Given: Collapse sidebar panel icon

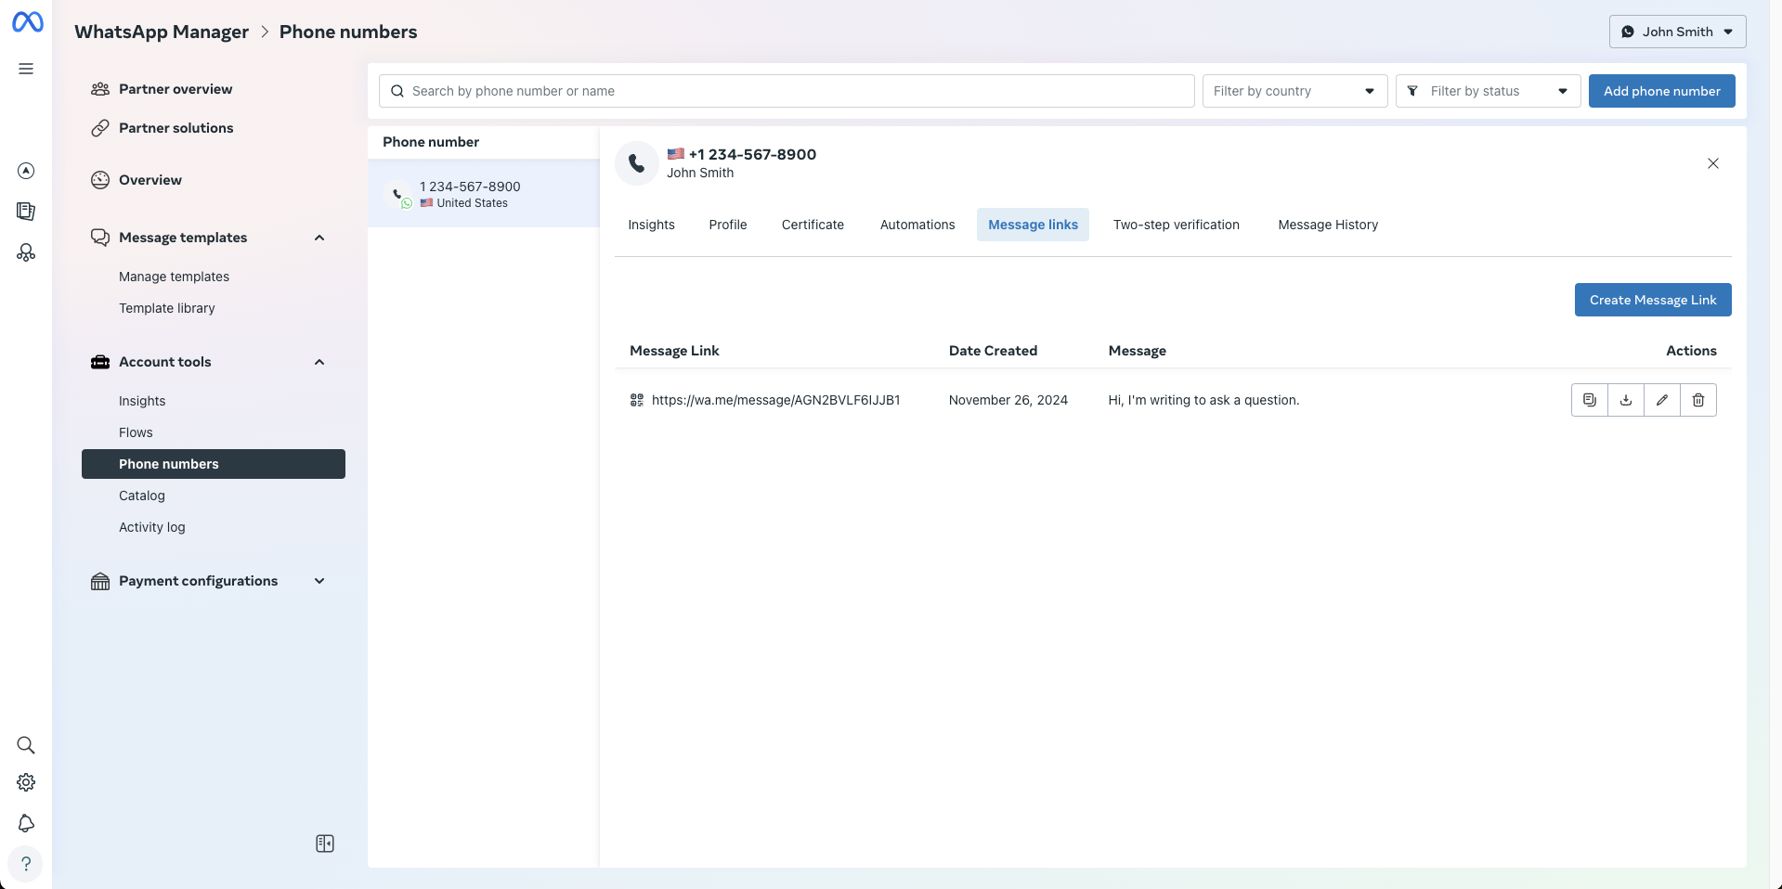Looking at the screenshot, I should point(325,844).
